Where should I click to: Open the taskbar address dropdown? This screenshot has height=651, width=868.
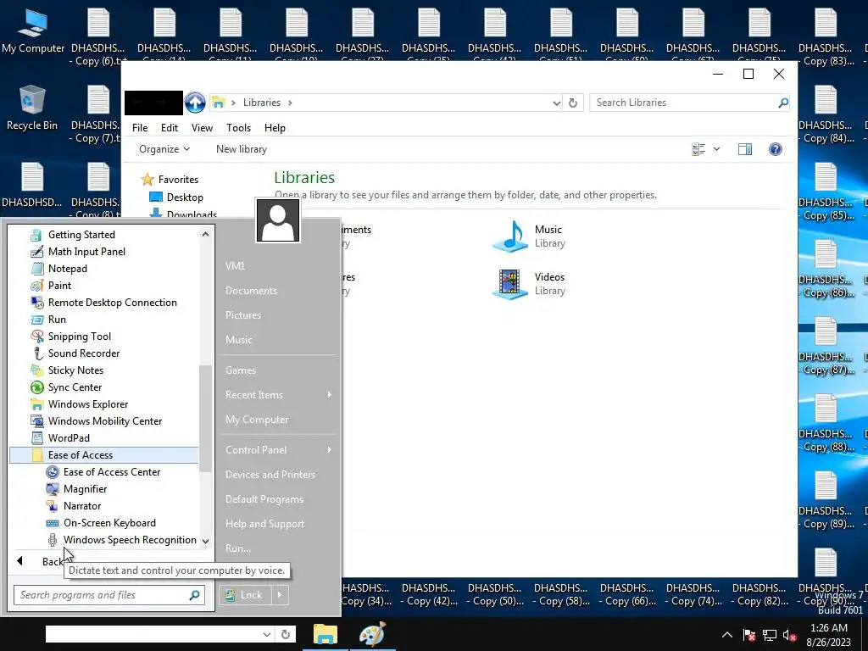coord(267,634)
